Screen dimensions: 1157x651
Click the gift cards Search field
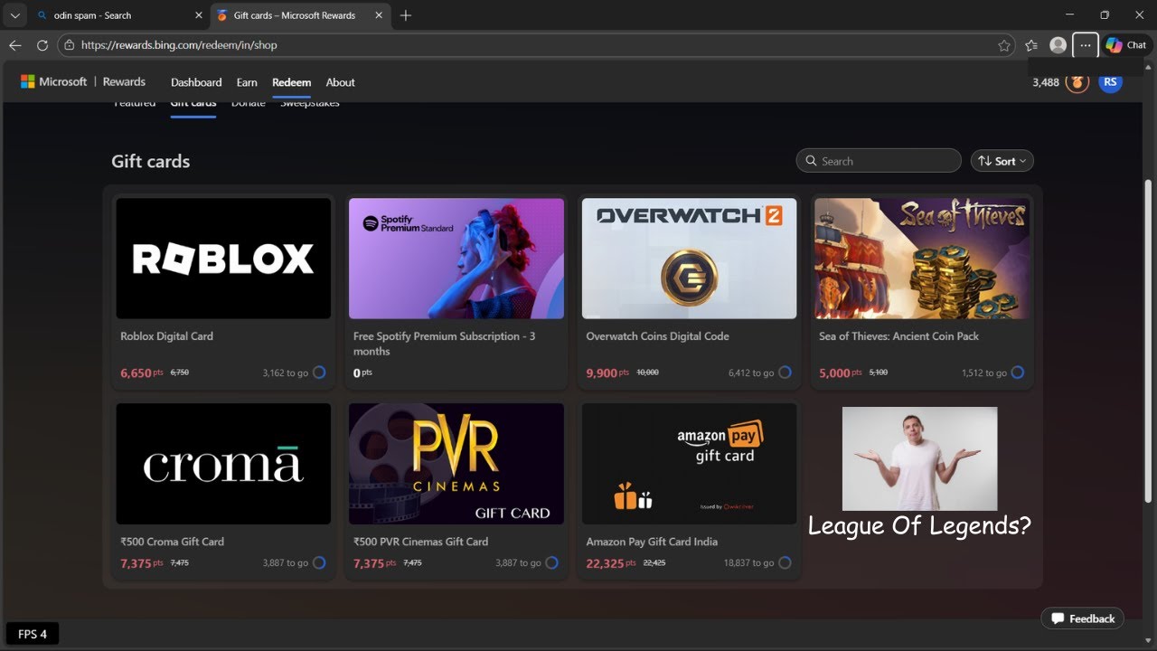click(879, 161)
